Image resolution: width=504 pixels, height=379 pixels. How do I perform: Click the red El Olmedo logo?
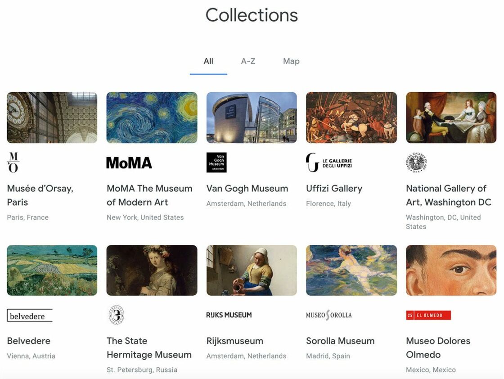pyautogui.click(x=428, y=315)
